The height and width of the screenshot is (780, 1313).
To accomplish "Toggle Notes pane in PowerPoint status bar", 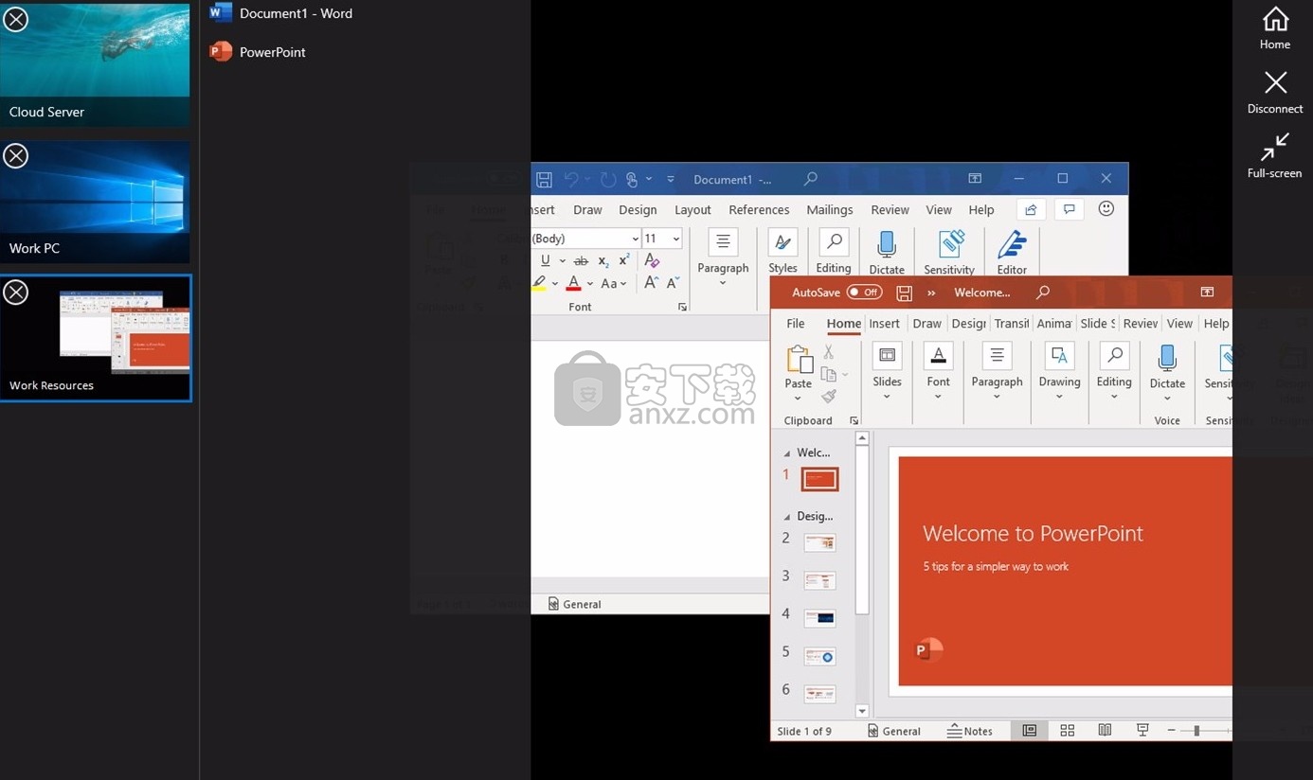I will click(x=970, y=731).
